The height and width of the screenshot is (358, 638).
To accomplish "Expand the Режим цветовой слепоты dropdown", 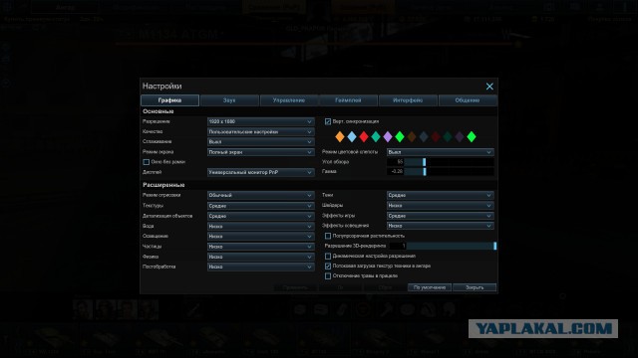I will pyautogui.click(x=441, y=152).
